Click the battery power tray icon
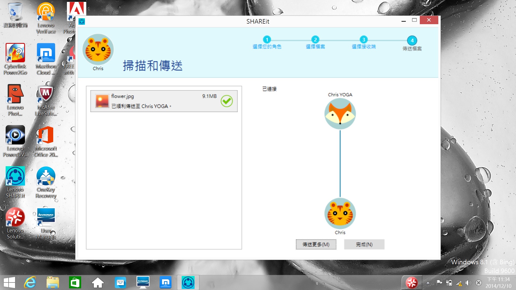Image resolution: width=516 pixels, height=290 pixels. 449,282
